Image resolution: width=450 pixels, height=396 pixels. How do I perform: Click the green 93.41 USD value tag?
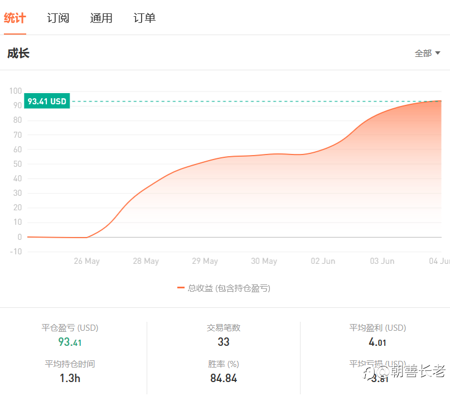[x=47, y=102]
